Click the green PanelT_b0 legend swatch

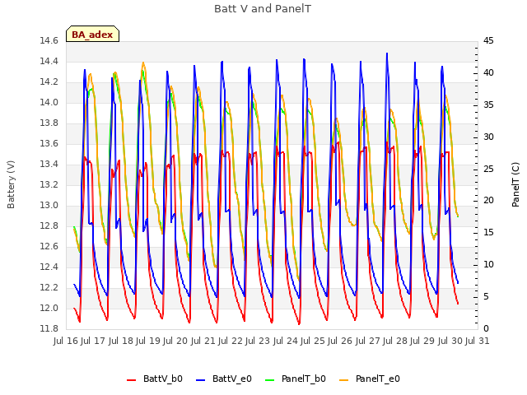coord(269,380)
